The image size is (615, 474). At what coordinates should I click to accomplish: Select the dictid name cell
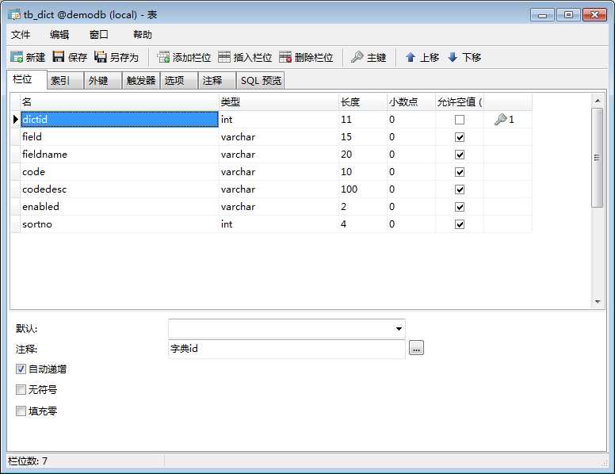pos(119,119)
